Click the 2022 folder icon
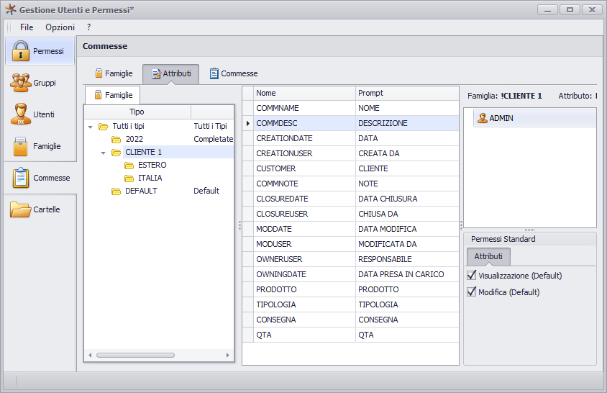The image size is (607, 393). coord(116,139)
